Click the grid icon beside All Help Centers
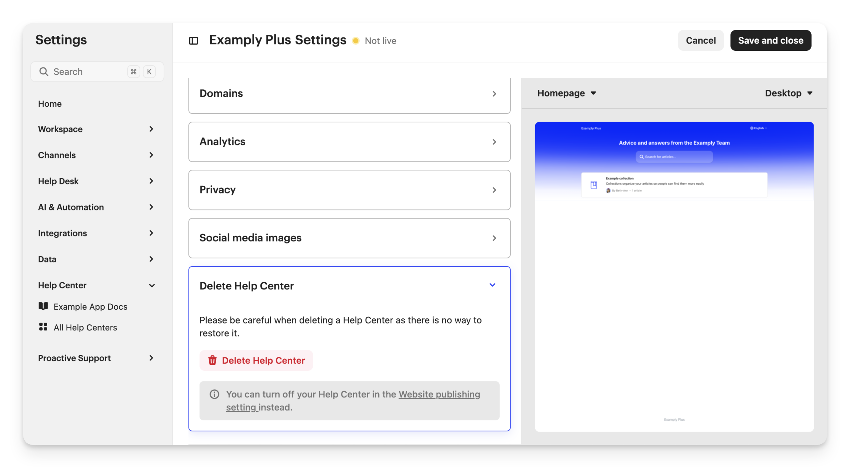850x468 pixels. (x=43, y=327)
